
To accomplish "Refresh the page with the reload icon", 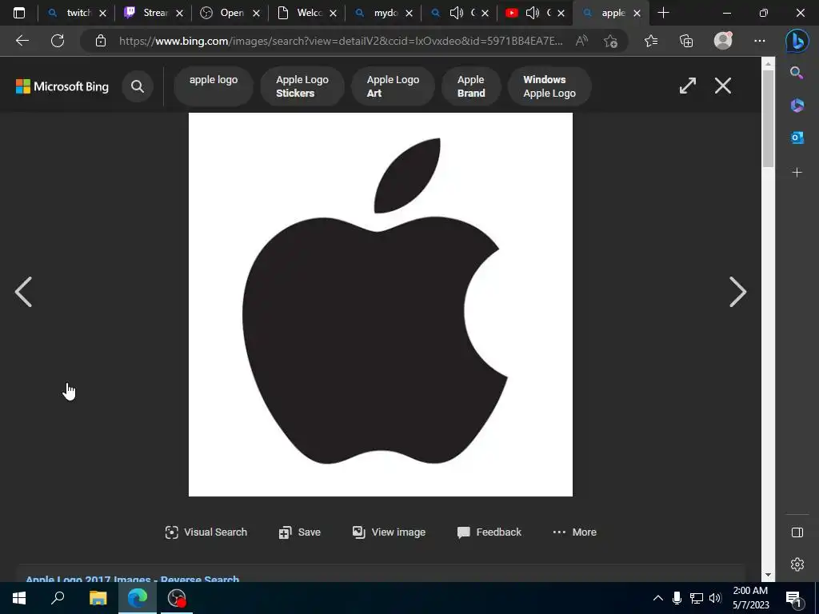I will click(58, 41).
